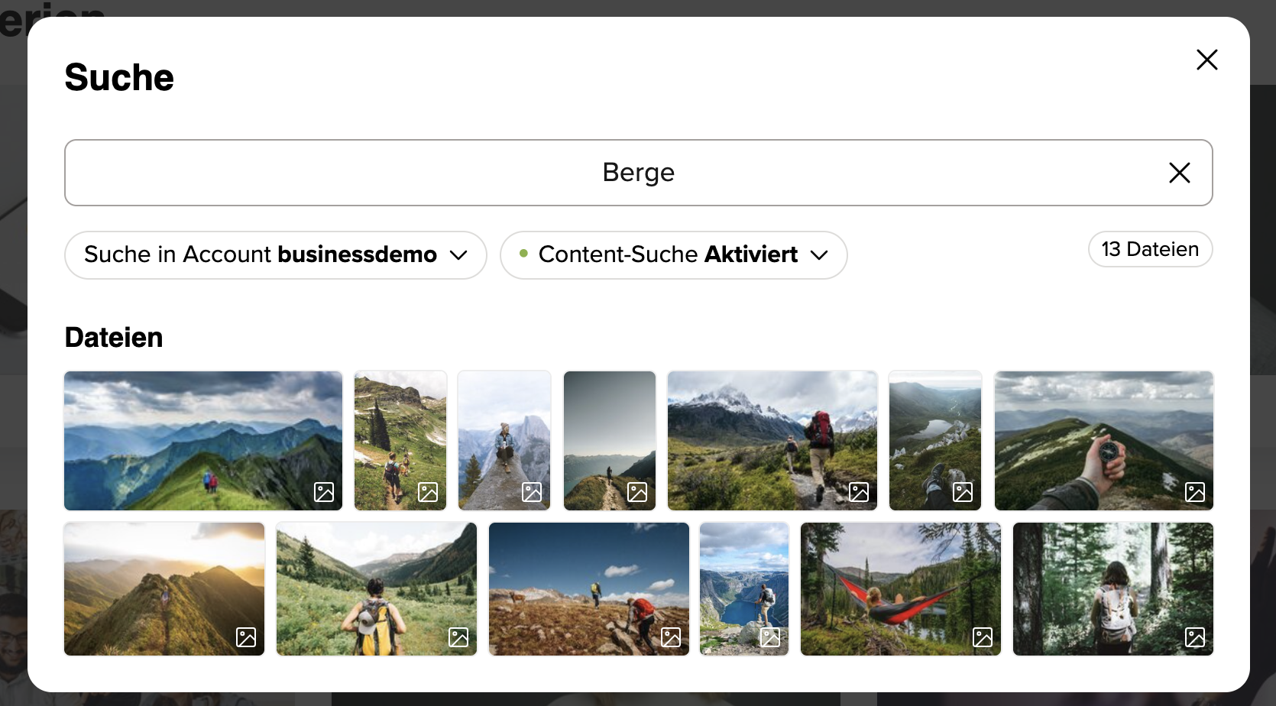Click the 13 Dateien badge
The image size is (1276, 706).
(1149, 249)
